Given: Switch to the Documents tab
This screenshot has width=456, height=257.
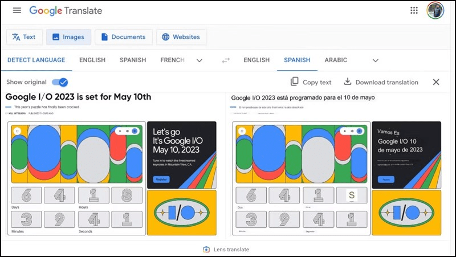Looking at the screenshot, I should point(123,37).
